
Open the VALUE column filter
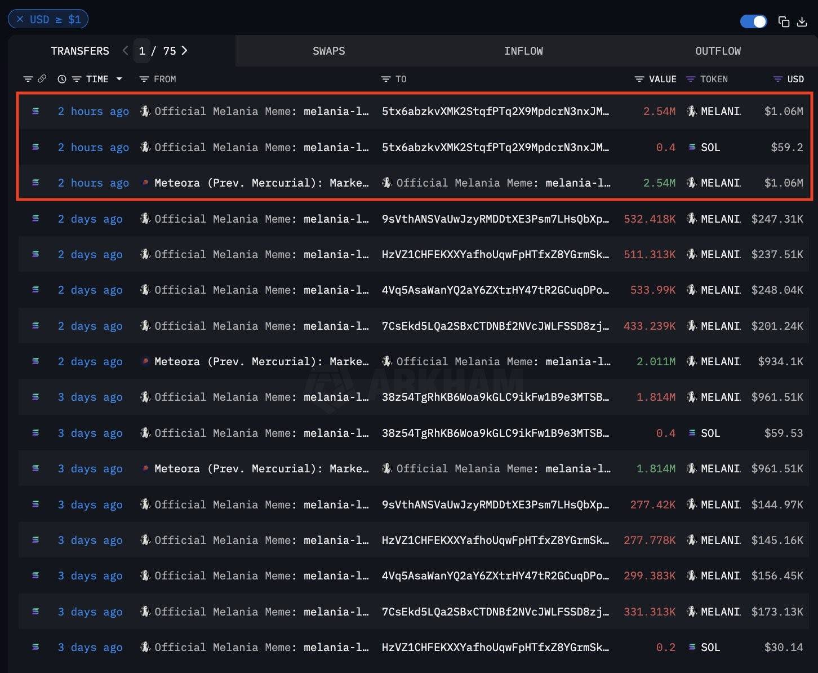click(639, 79)
